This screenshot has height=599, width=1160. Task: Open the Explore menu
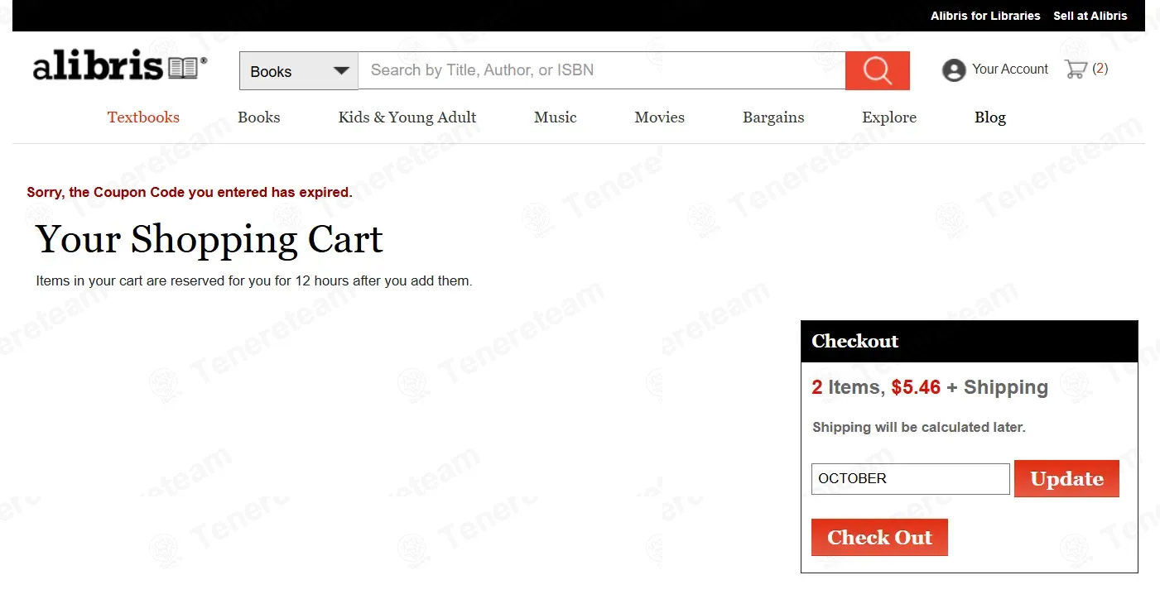(x=889, y=117)
